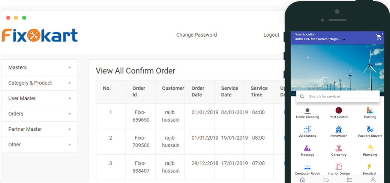This screenshot has height=183, width=390.
Task: Choose the Plumbing faucet icon
Action: 370,148
